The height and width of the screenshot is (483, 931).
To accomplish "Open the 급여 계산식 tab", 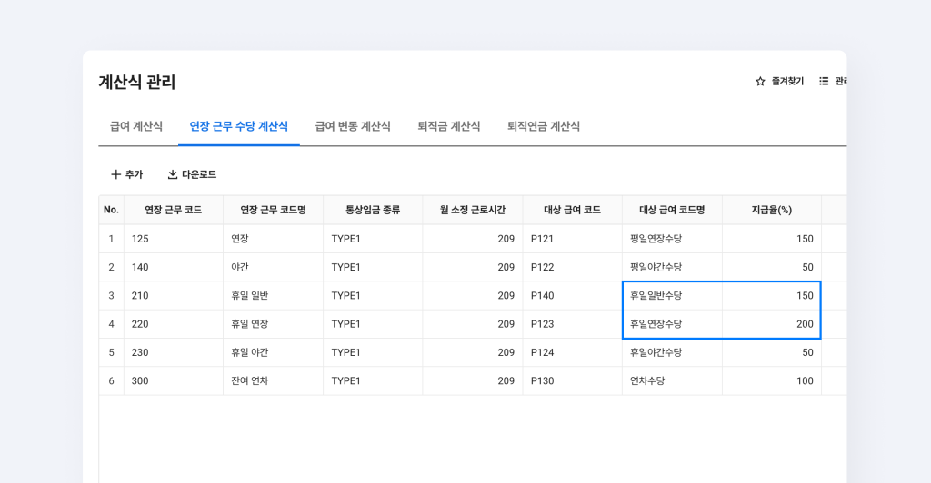I will [x=136, y=126].
